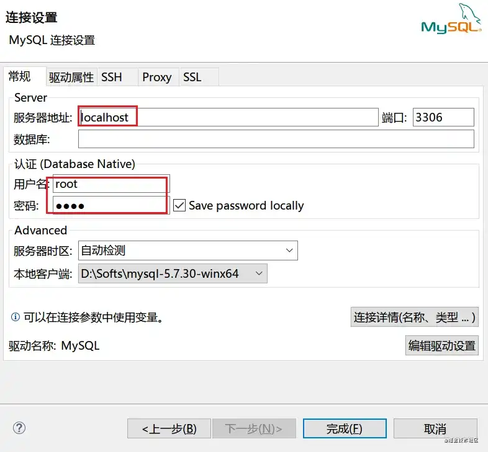Screen dimensions: 488x452
Task: Click the 取消 button
Action: [435, 428]
